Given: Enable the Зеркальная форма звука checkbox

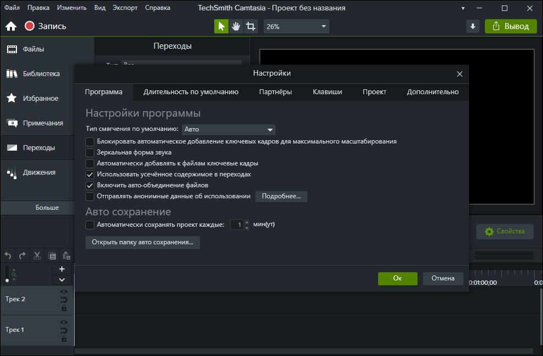Looking at the screenshot, I should 90,152.
